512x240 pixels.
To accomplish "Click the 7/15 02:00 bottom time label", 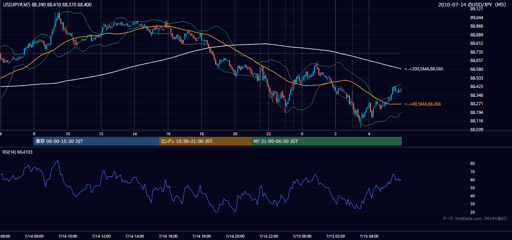I will (335, 236).
